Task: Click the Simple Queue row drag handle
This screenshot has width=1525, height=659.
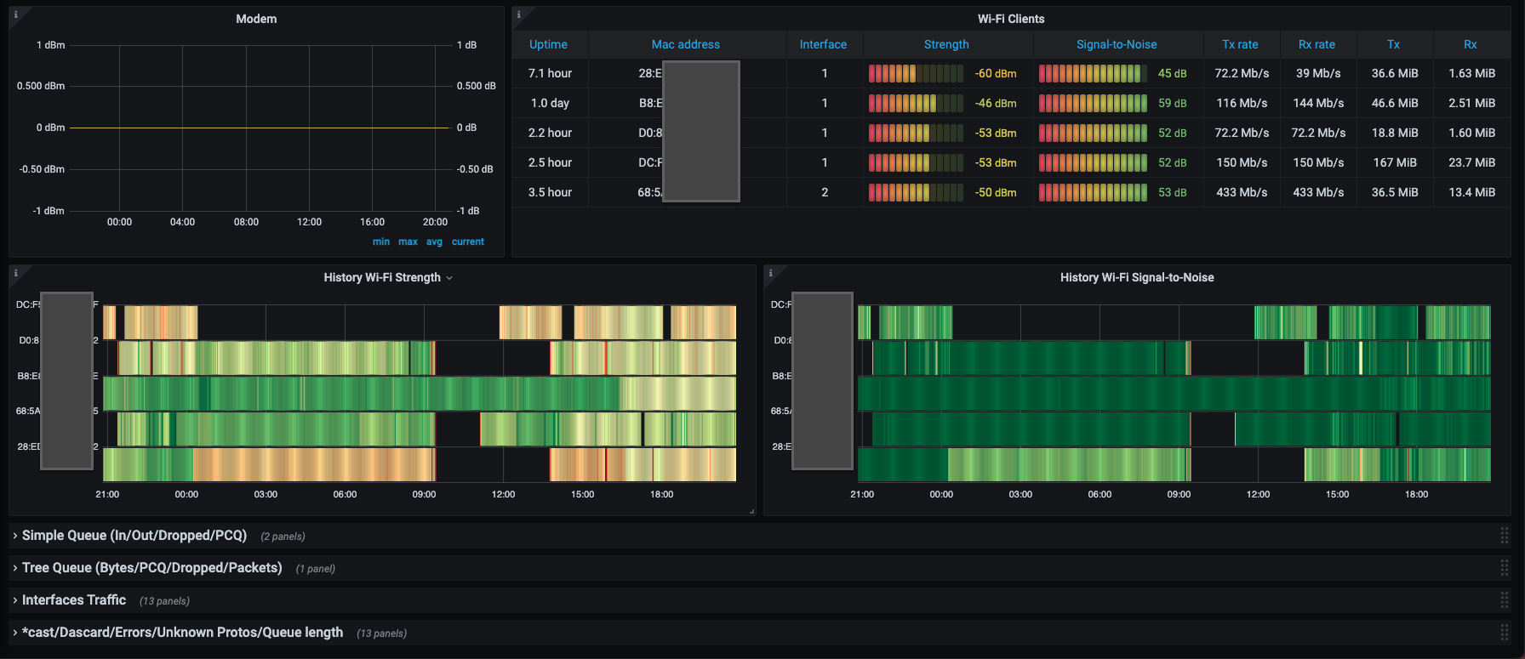Action: [1504, 536]
